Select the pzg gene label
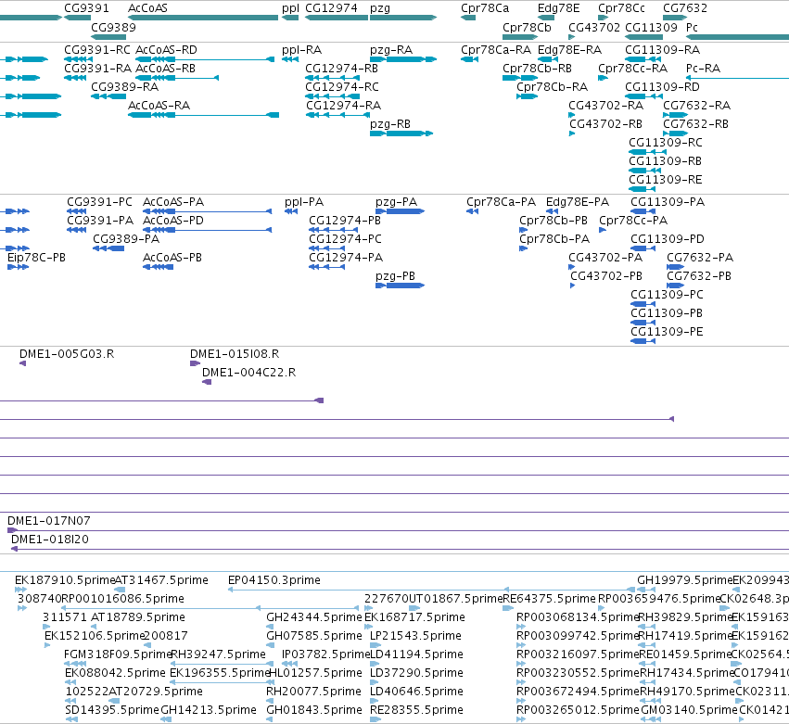The height and width of the screenshot is (724, 789). coord(380,8)
